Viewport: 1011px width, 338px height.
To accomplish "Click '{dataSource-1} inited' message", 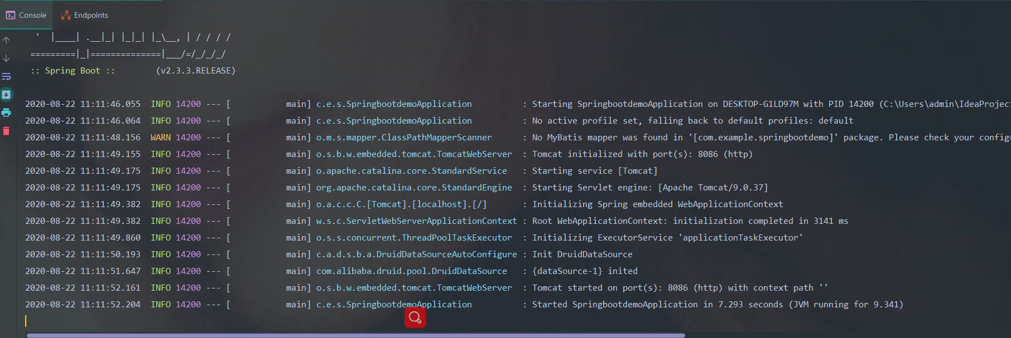I will click(585, 271).
